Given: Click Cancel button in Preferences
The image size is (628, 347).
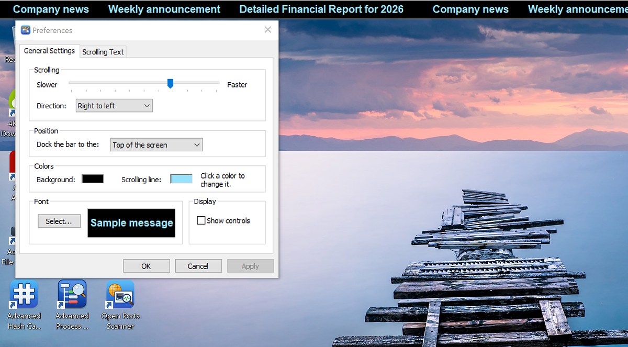Looking at the screenshot, I should (x=198, y=266).
